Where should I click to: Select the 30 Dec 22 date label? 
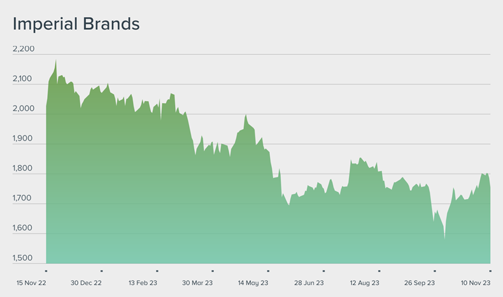(86, 283)
